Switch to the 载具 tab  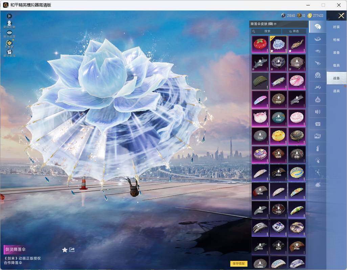point(337,65)
